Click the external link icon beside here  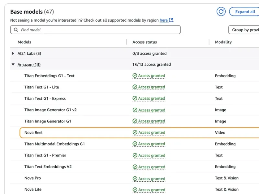click(171, 20)
